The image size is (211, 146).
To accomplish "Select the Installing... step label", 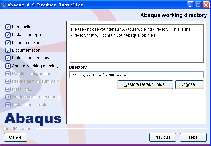I will coord(22,89).
